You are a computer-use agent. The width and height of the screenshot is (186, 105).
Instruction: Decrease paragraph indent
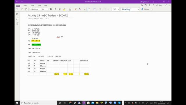click(100, 9)
